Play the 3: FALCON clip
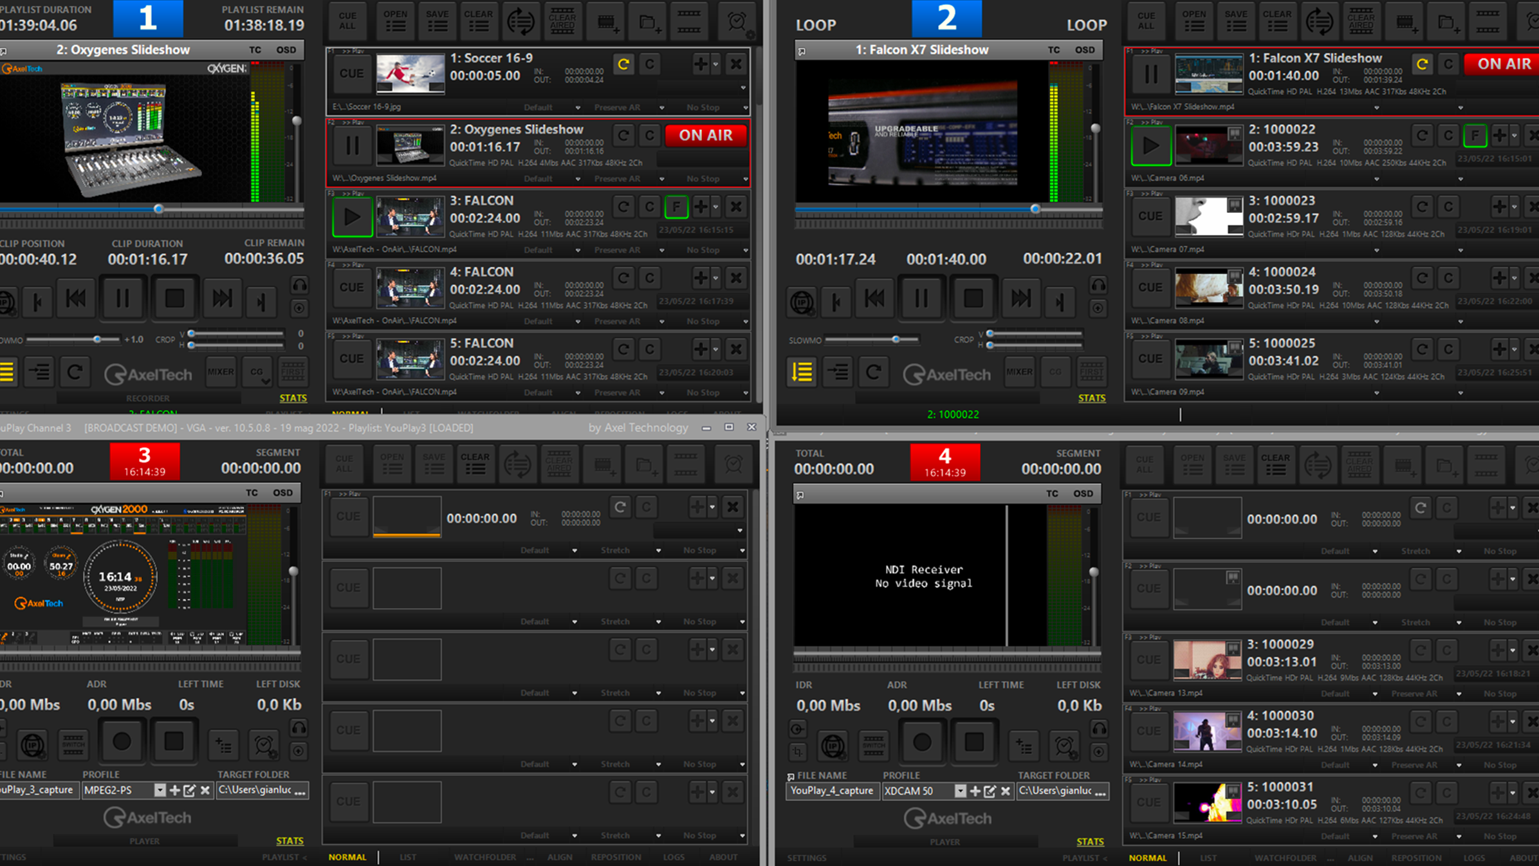This screenshot has width=1539, height=866. (352, 217)
